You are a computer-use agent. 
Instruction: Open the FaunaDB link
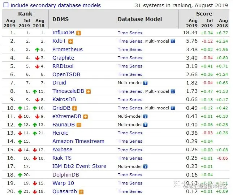pyautogui.click(x=64, y=125)
